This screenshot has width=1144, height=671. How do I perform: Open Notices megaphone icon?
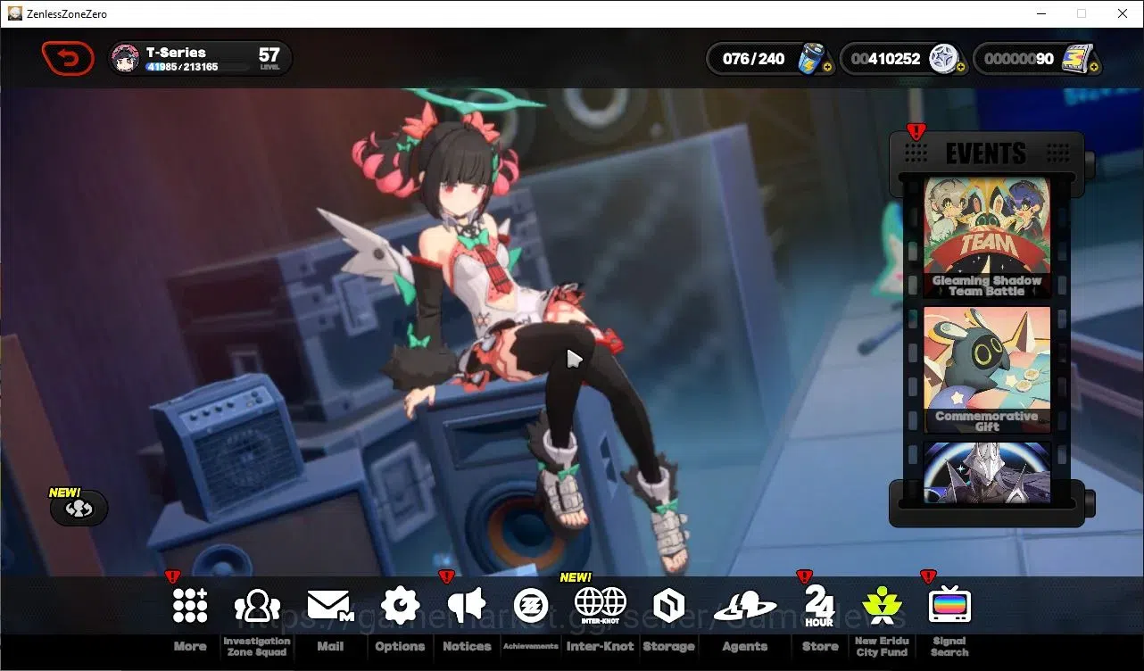[467, 606]
